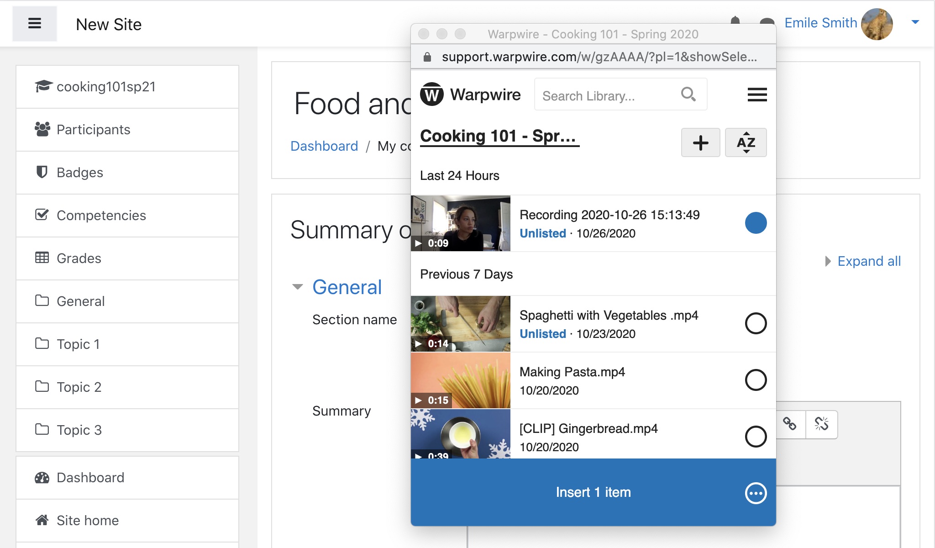Open the Warpwire hamburger menu
The height and width of the screenshot is (548, 935).
757,95
